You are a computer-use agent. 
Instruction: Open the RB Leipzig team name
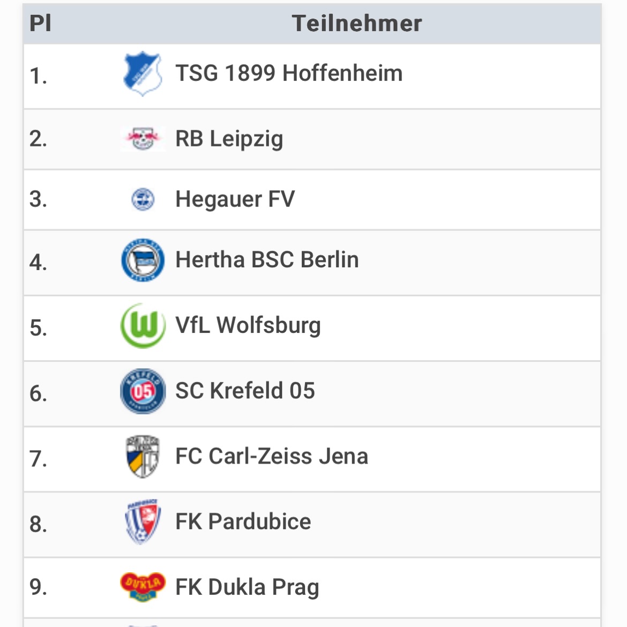(x=229, y=139)
